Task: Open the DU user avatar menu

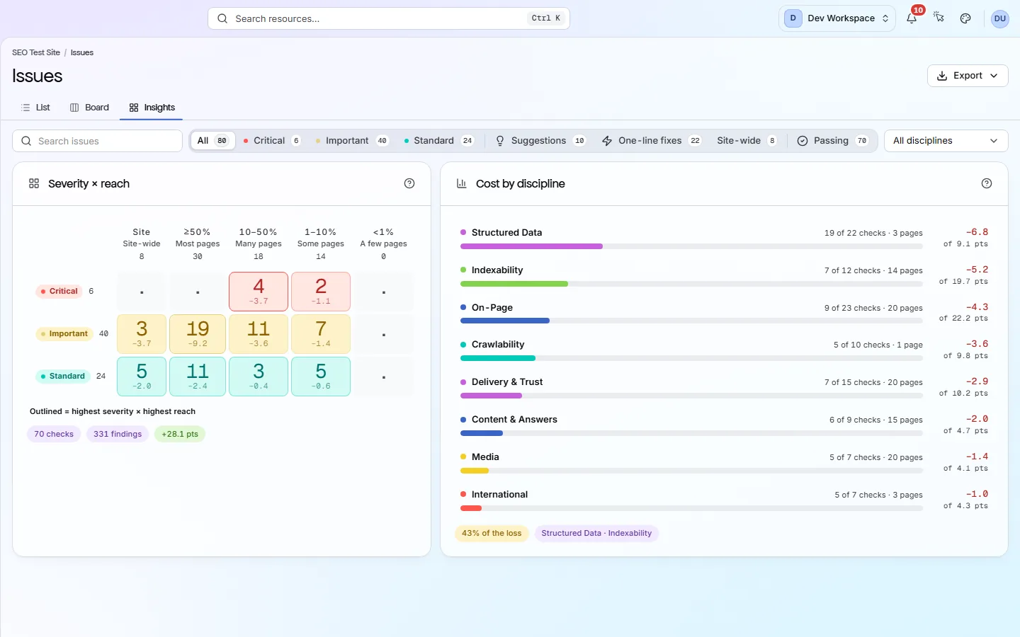Action: 1000,18
